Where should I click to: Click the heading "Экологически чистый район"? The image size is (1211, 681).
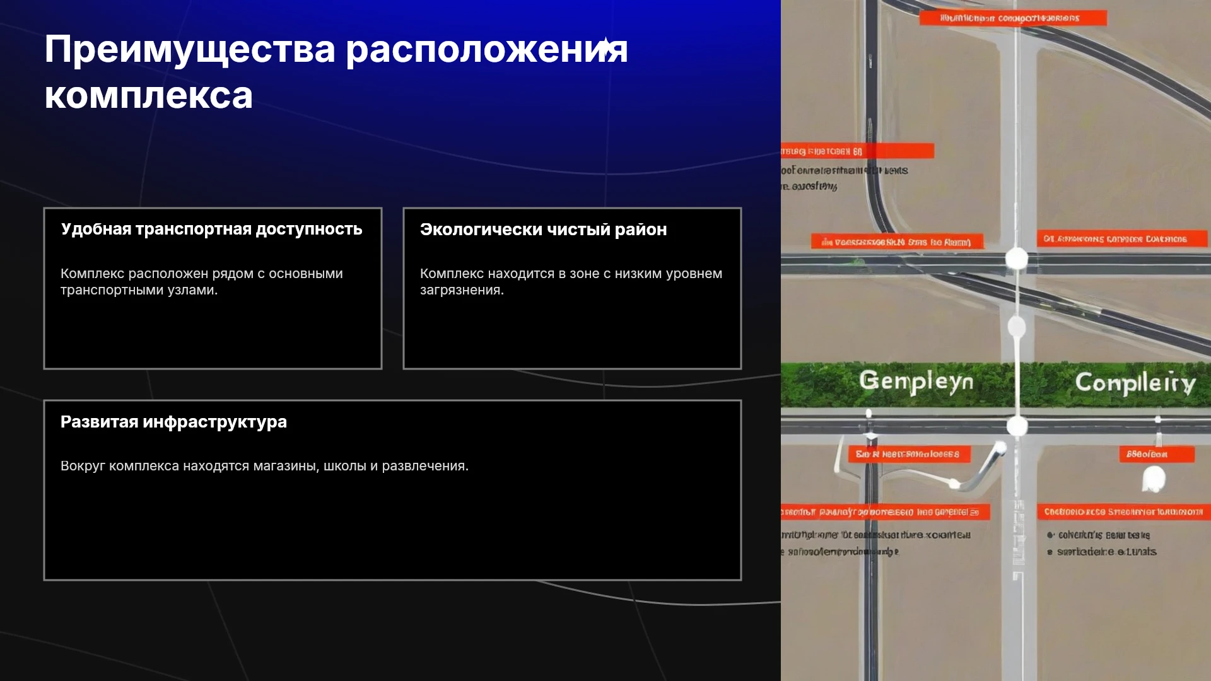[543, 230]
